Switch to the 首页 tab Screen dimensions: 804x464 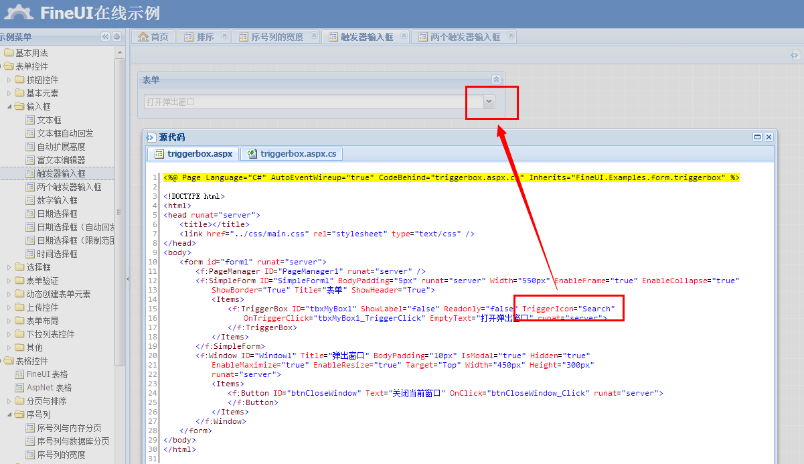153,37
